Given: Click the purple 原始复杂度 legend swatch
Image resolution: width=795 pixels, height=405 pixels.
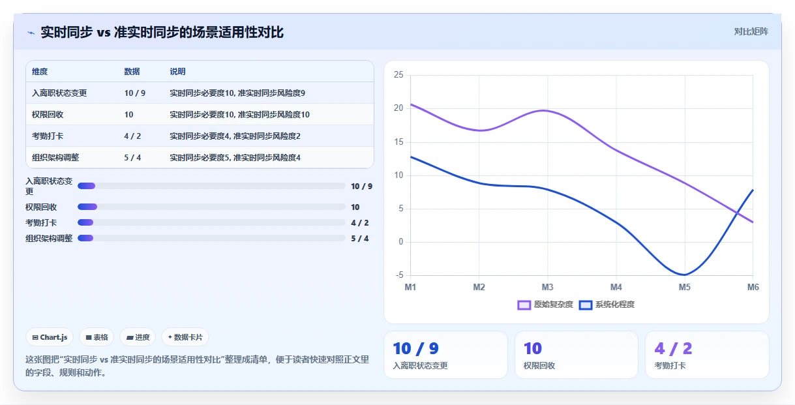Looking at the screenshot, I should pos(524,305).
